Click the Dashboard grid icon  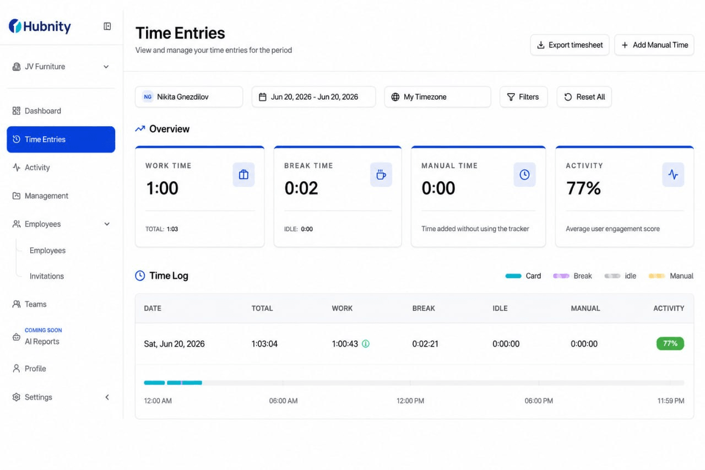pos(16,111)
